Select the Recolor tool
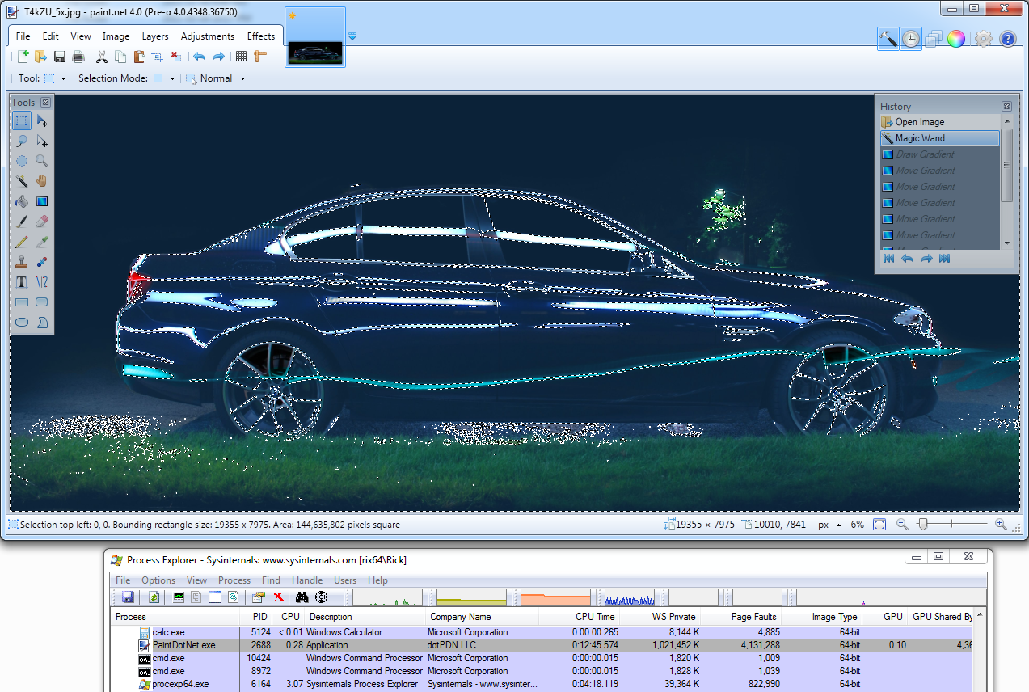The height and width of the screenshot is (692, 1029). click(x=42, y=262)
